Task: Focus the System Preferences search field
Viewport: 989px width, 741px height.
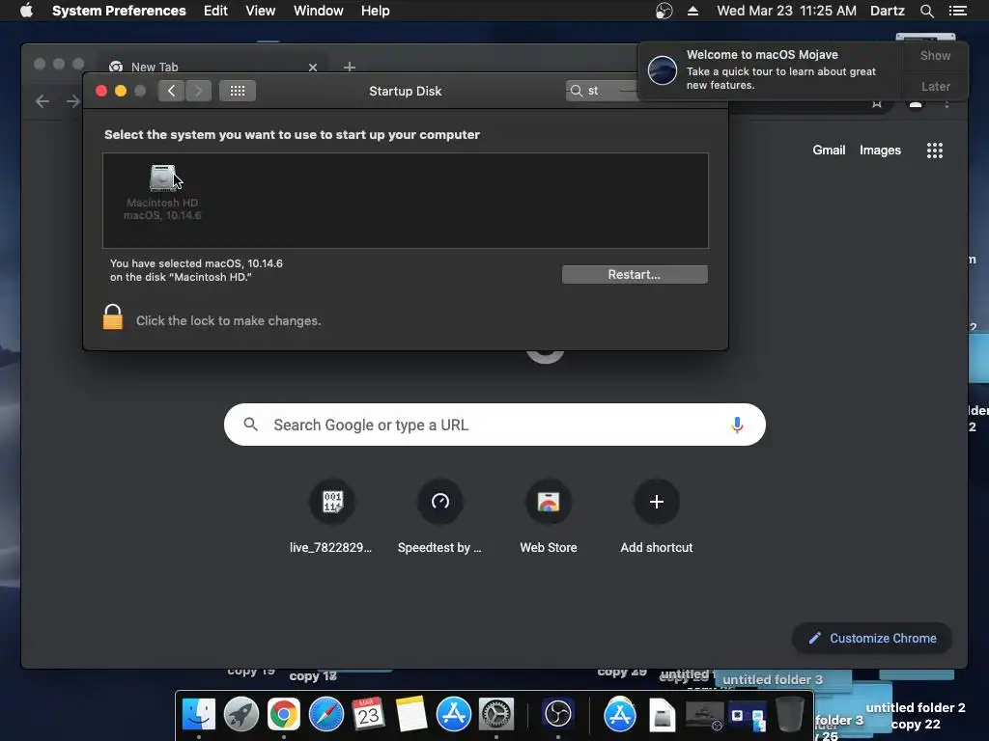Action: coord(603,91)
